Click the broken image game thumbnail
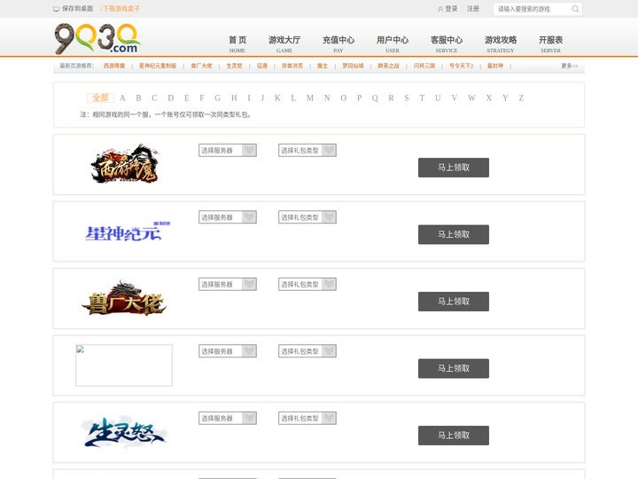The image size is (638, 479). (x=124, y=365)
